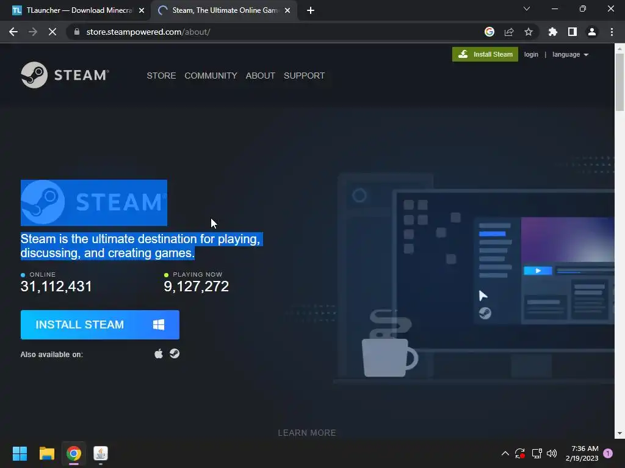Open the volume speaker tray icon
This screenshot has width=625, height=468.
point(552,453)
